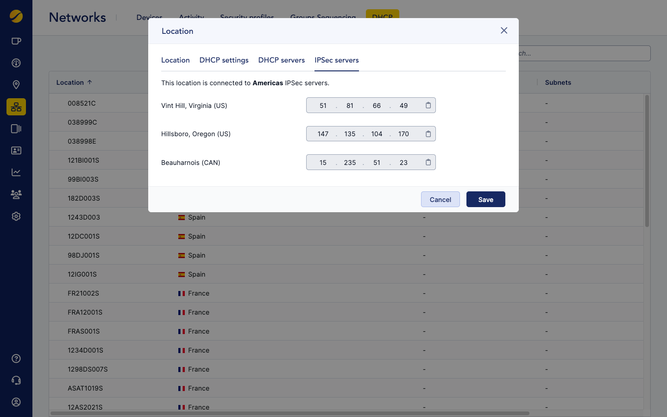Click the Save button
The image size is (667, 417).
485,200
